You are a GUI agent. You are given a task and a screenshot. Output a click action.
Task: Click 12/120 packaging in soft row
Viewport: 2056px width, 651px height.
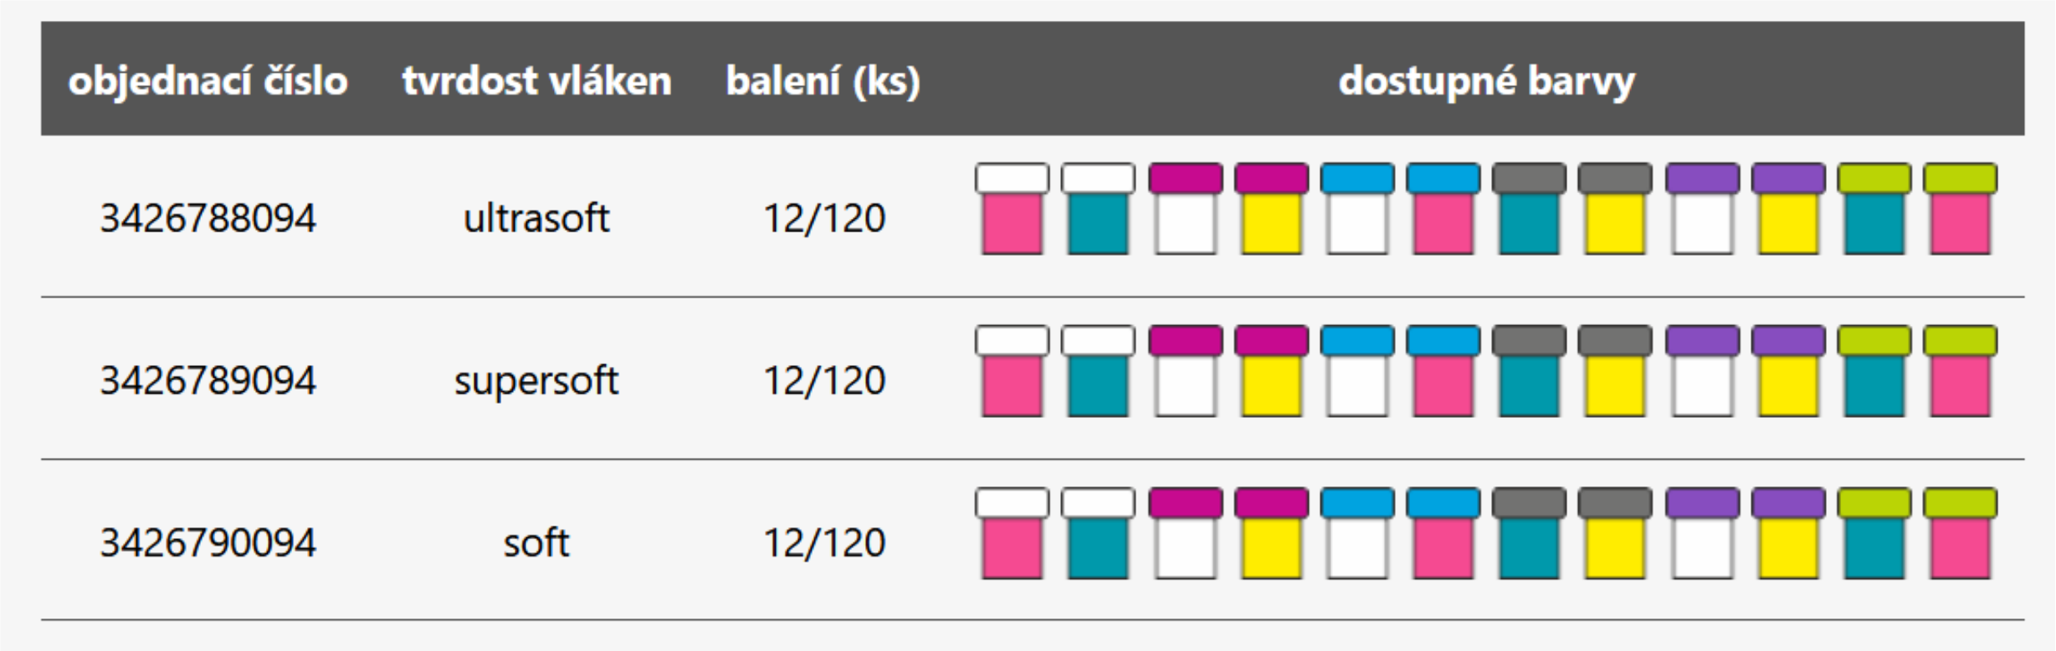point(824,542)
